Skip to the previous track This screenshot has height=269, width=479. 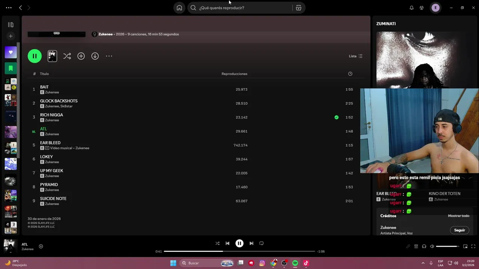click(228, 243)
